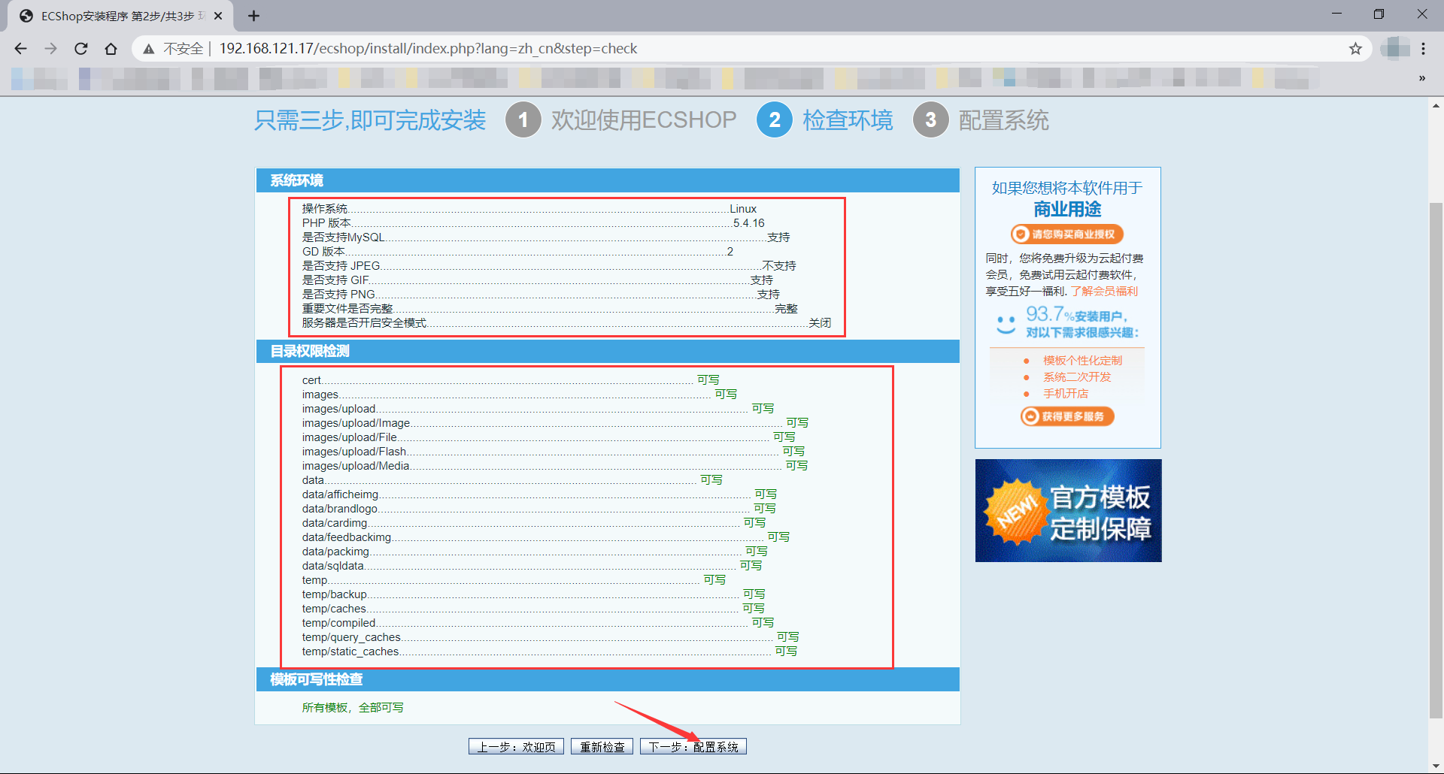Click 是否支持 JPEG 不支持 row
This screenshot has height=774, width=1444.
tap(549, 266)
